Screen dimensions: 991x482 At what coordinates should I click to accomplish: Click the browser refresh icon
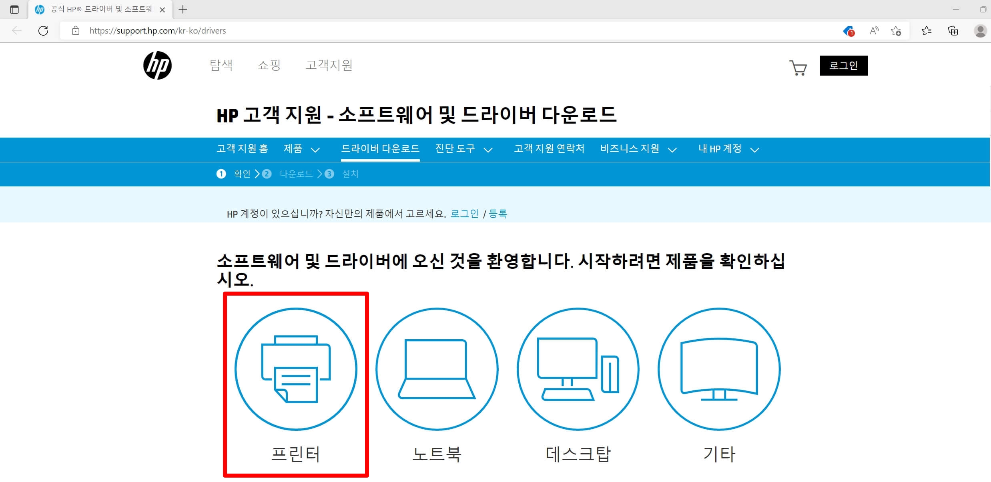tap(43, 31)
